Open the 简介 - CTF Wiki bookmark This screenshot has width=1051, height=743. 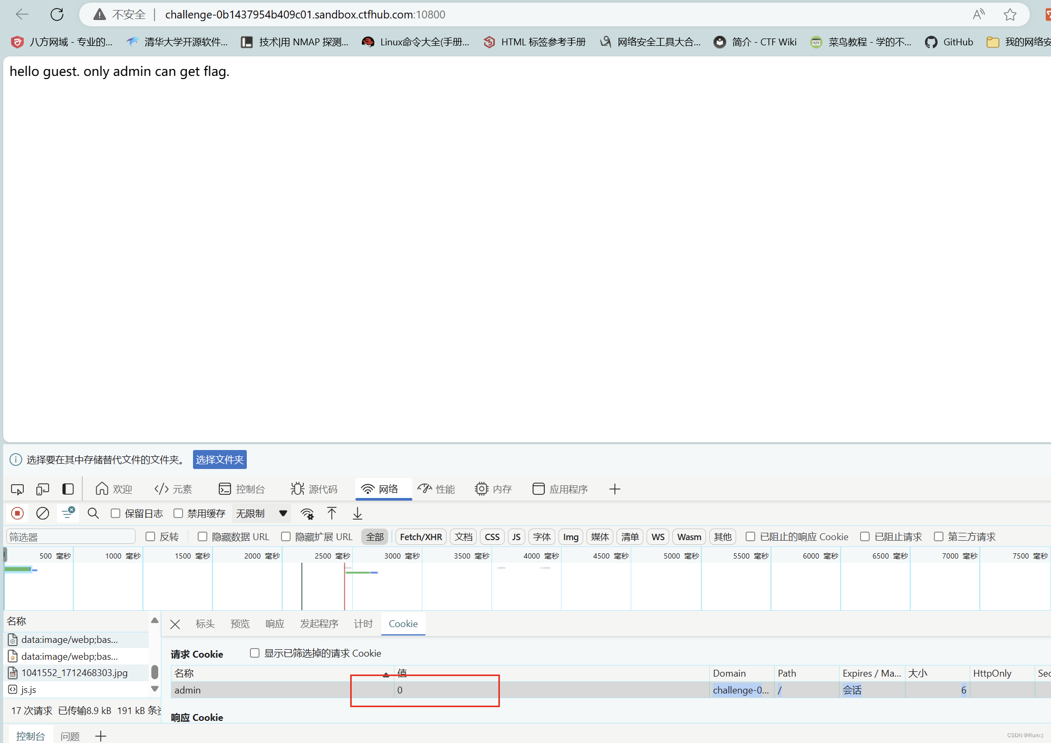coord(755,42)
